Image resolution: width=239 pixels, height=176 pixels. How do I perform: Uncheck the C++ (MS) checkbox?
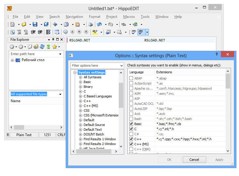coord(131,144)
